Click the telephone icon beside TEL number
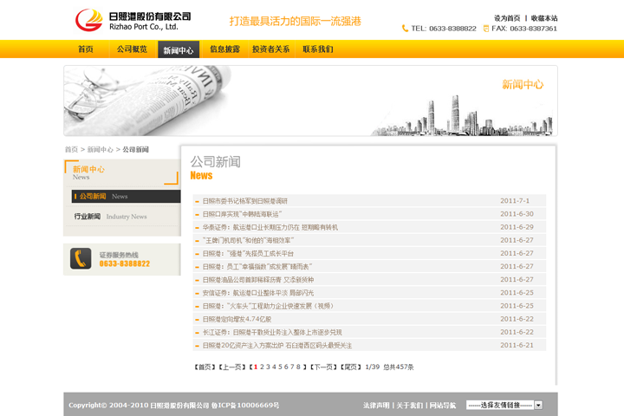Image resolution: width=624 pixels, height=416 pixels. pyautogui.click(x=405, y=29)
